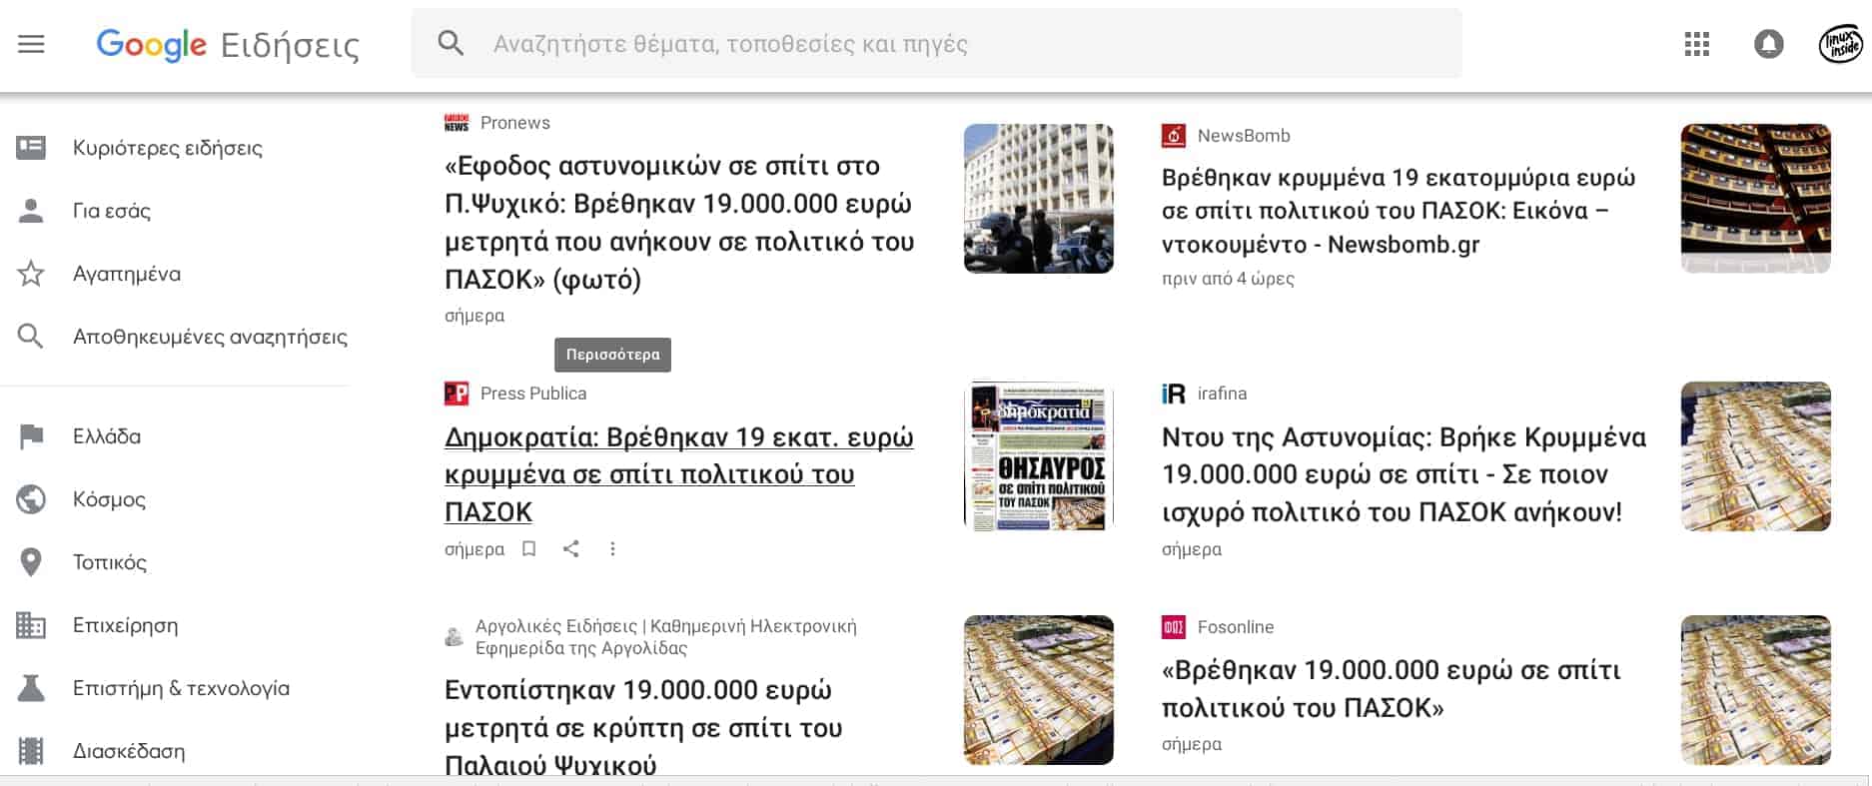The width and height of the screenshot is (1872, 786).
Task: Open Επιστήμη & τεχνολογία section
Action: (182, 688)
